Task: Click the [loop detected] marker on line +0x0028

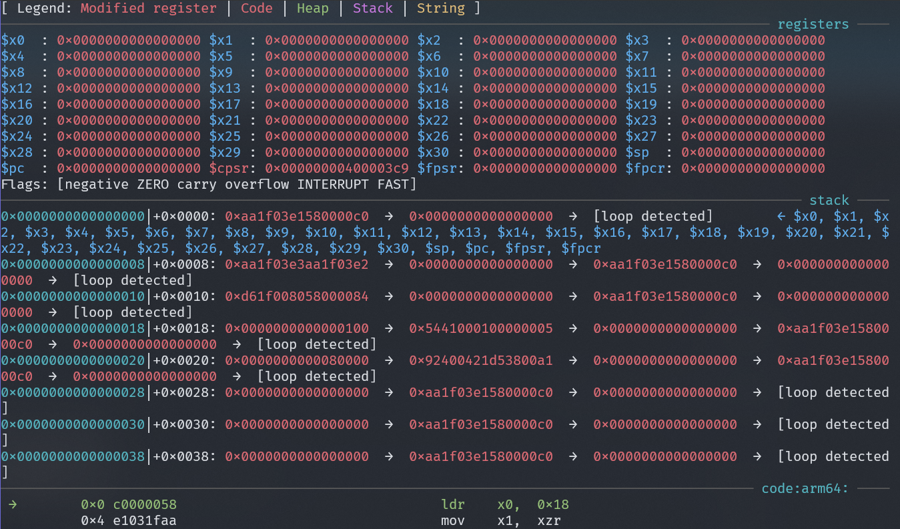Action: [833, 392]
